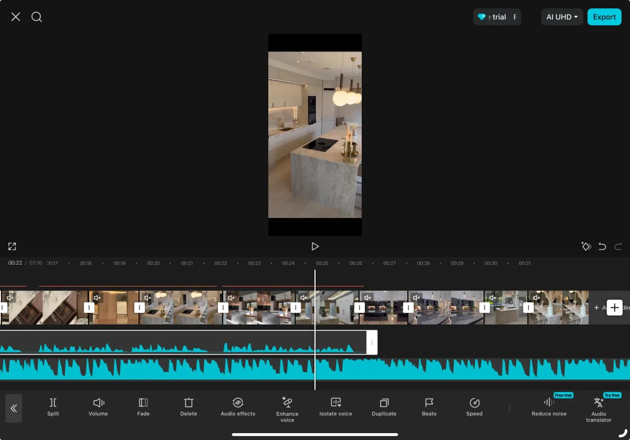Select the Split tool
Screen dimensions: 630x440
click(53, 407)
